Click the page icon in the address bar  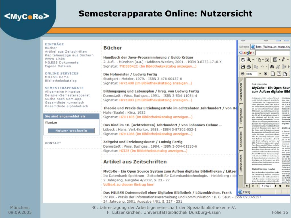pos(253,47)
